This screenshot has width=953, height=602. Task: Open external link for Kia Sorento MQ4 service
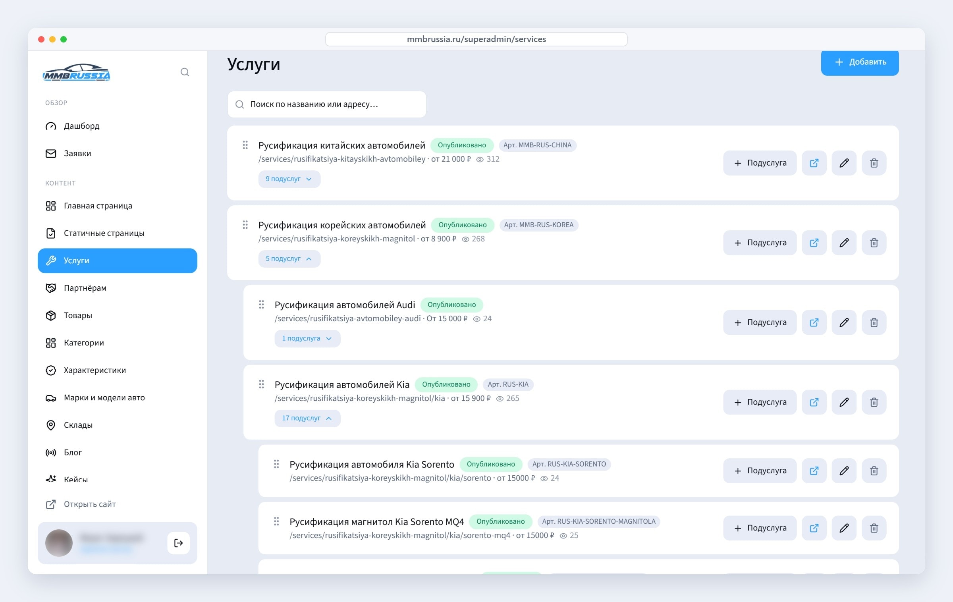point(814,528)
